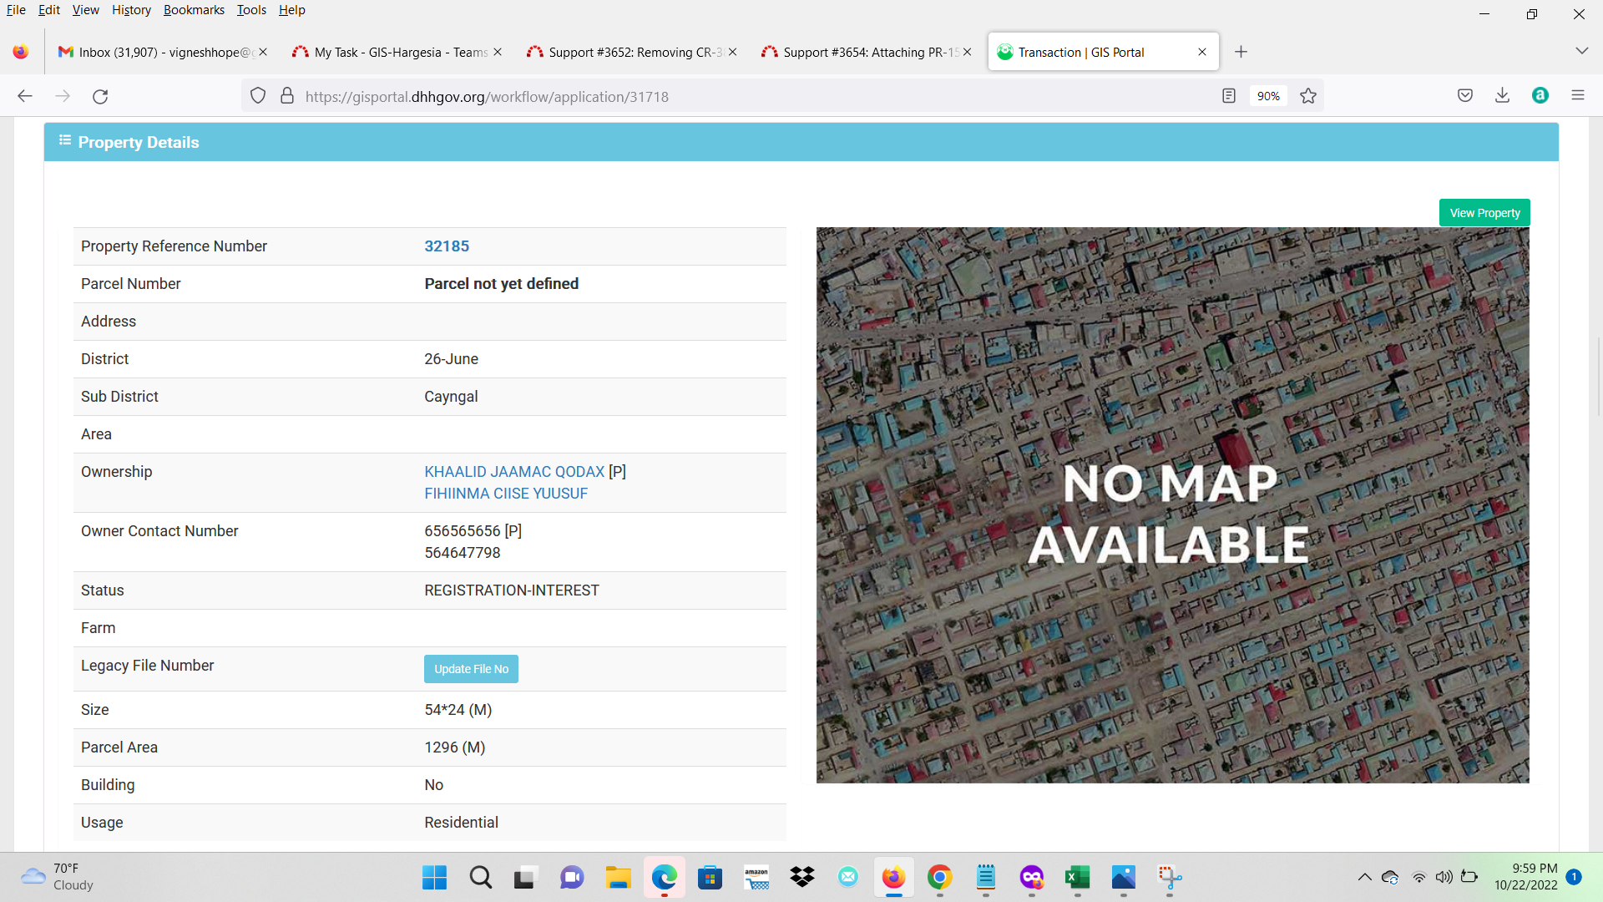Open Amazon app from the taskbar
The width and height of the screenshot is (1603, 902).
tap(756, 877)
